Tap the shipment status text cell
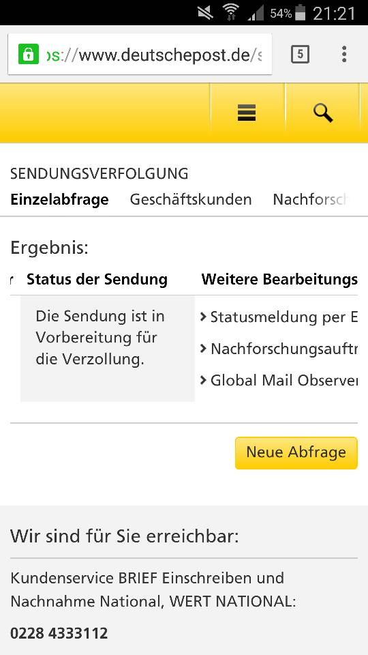The height and width of the screenshot is (655, 368). click(x=108, y=349)
